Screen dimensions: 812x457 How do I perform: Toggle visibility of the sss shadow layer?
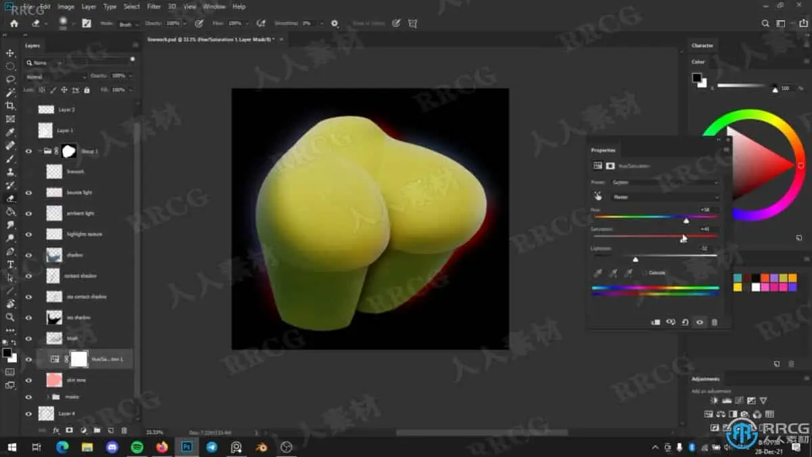(x=28, y=317)
